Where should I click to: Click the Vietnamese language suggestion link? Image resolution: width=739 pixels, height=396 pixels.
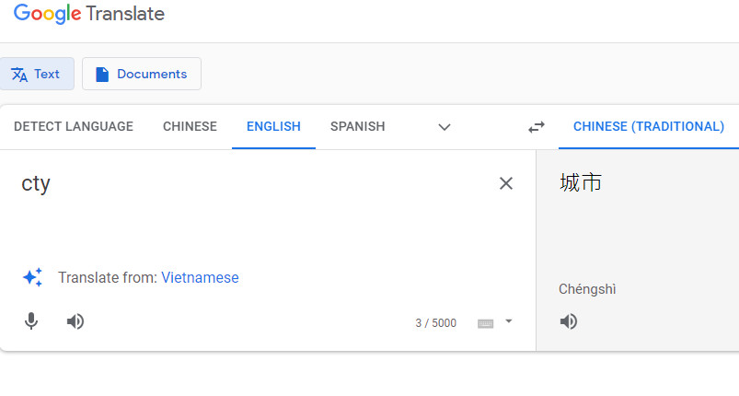coord(200,277)
